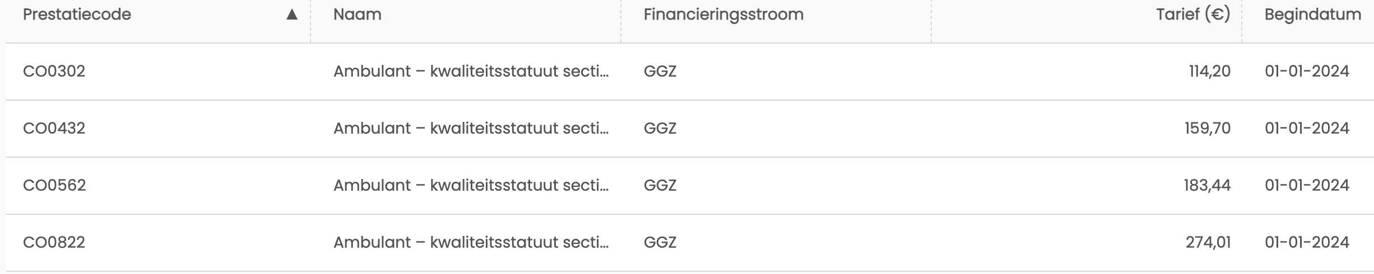1374x274 pixels.
Task: Click the 114,20 tariff cell
Action: (1210, 72)
